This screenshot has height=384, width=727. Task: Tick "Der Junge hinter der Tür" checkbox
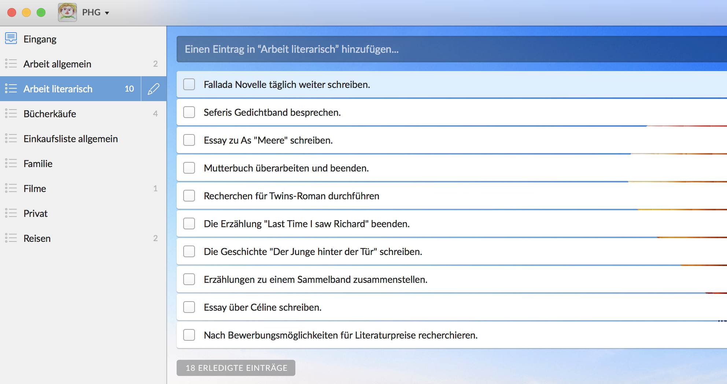coord(189,251)
